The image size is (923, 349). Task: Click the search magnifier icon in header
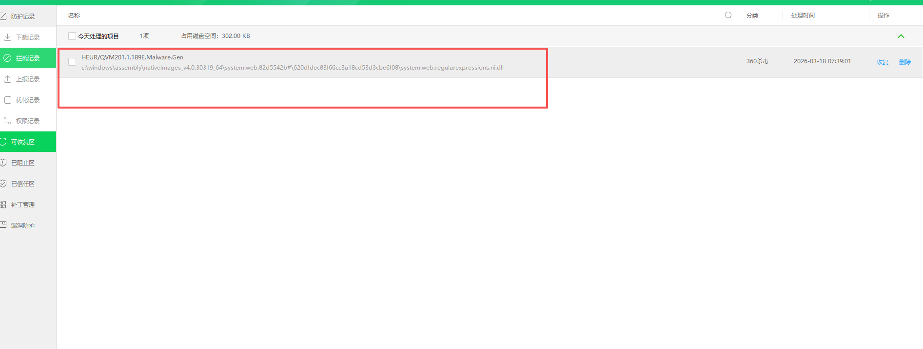[x=728, y=15]
